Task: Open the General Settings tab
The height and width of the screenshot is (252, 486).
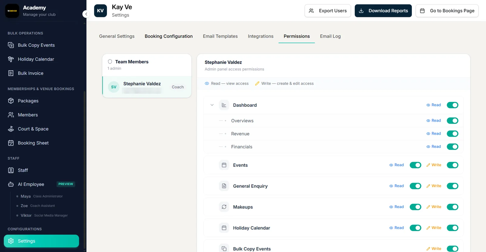Action: pyautogui.click(x=117, y=36)
